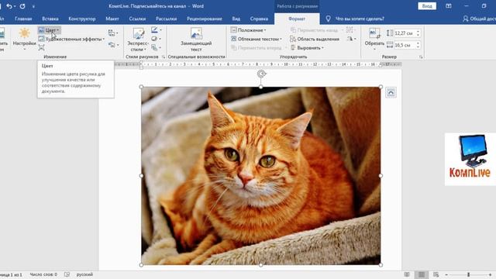Open the ribbon display options icon

pos(448,6)
